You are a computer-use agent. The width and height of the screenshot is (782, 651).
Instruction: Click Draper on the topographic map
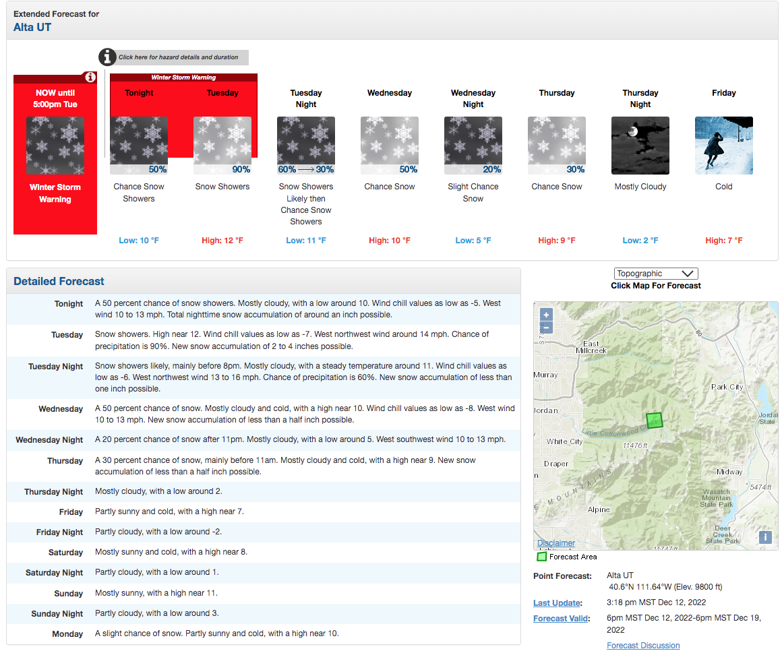pyautogui.click(x=556, y=464)
